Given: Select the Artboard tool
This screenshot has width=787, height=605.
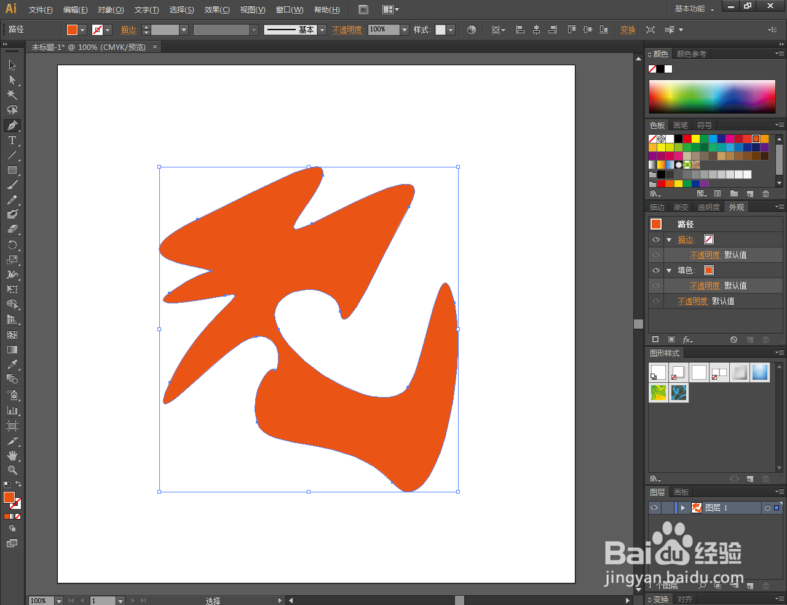Looking at the screenshot, I should click(x=12, y=426).
